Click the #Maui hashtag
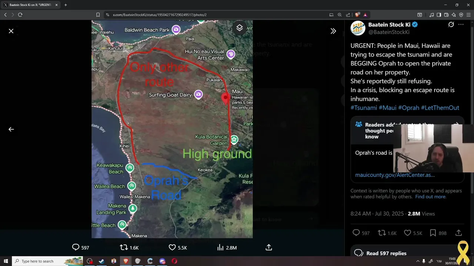This screenshot has height=266, width=474. (387, 108)
